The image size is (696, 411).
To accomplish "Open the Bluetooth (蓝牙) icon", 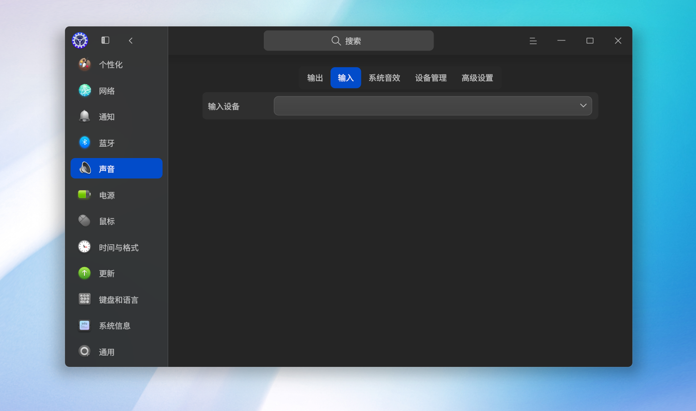I will point(84,143).
